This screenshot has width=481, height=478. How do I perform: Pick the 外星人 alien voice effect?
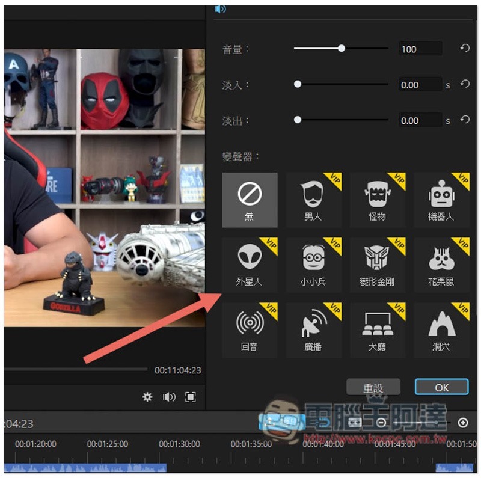[x=250, y=265]
